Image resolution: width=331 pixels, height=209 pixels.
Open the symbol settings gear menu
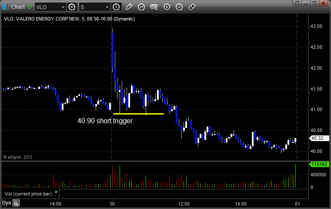coord(72,7)
